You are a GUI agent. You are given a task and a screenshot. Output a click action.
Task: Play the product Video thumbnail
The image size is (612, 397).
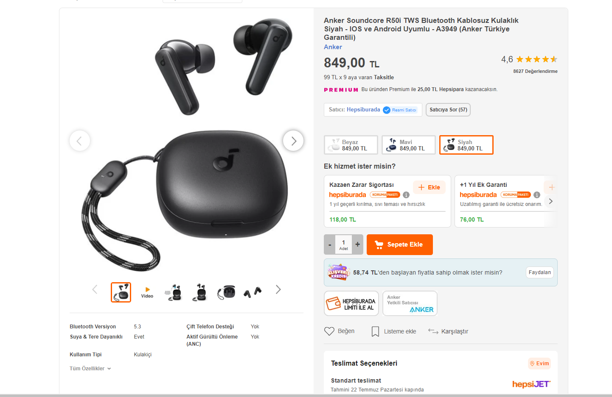coord(147,292)
